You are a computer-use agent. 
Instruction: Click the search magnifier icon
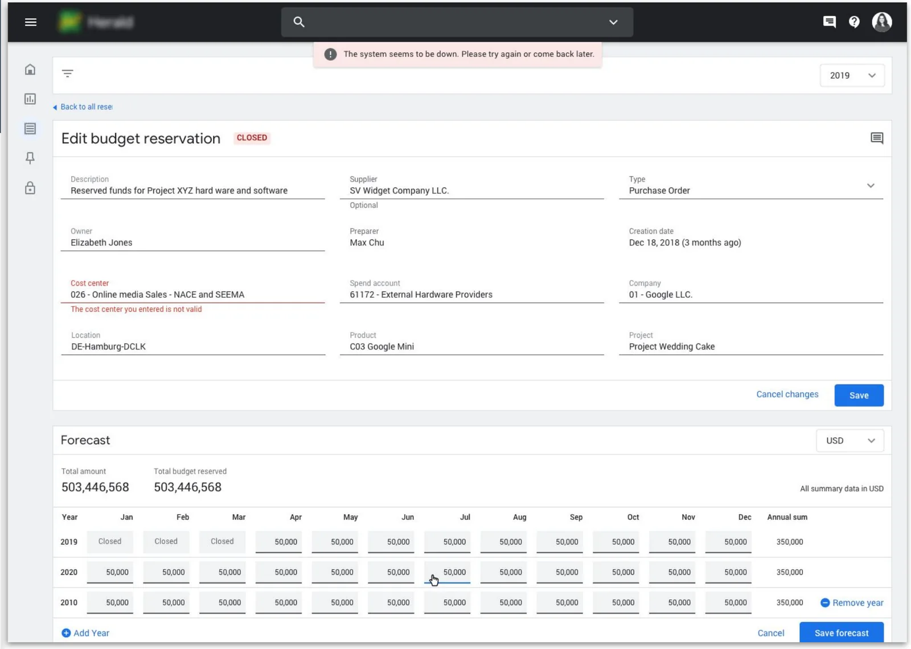coord(299,22)
